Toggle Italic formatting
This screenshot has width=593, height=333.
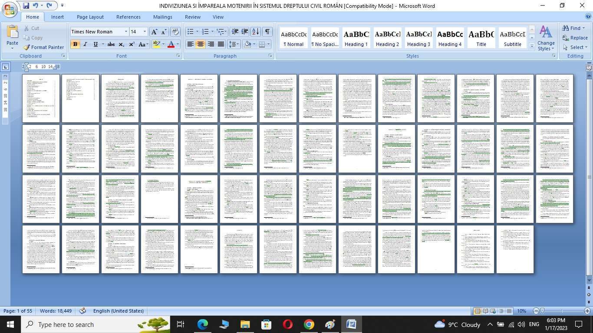click(x=85, y=44)
